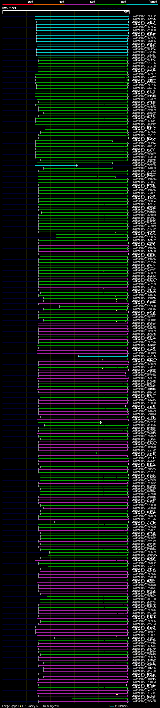Open hit UniRef100_B9FLE8

click(x=143, y=629)
